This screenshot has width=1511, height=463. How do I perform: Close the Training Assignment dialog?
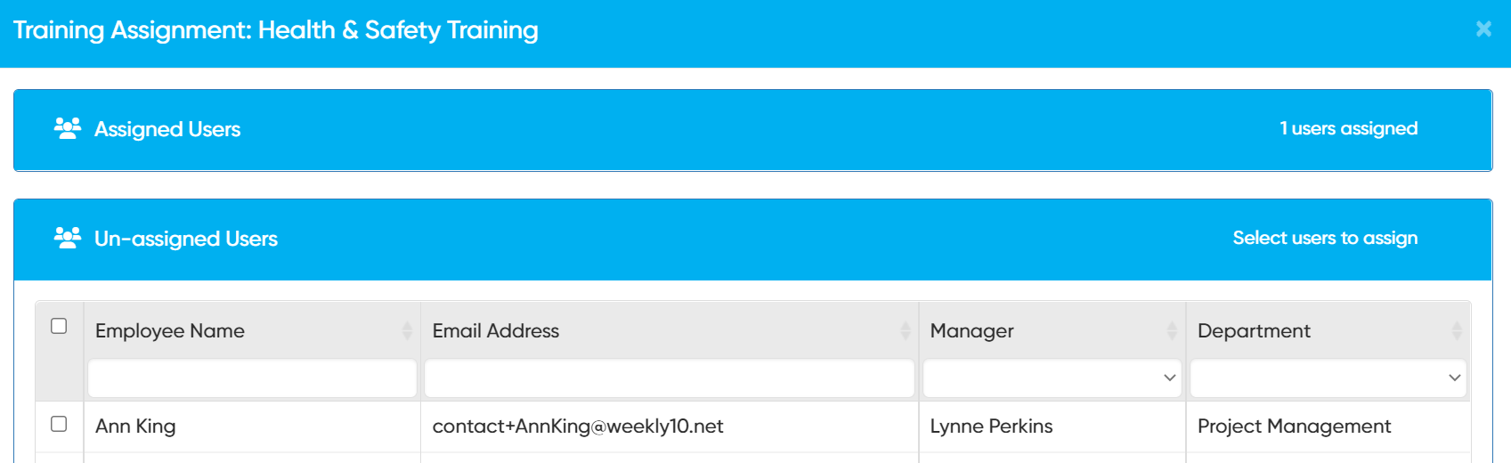coord(1483,29)
